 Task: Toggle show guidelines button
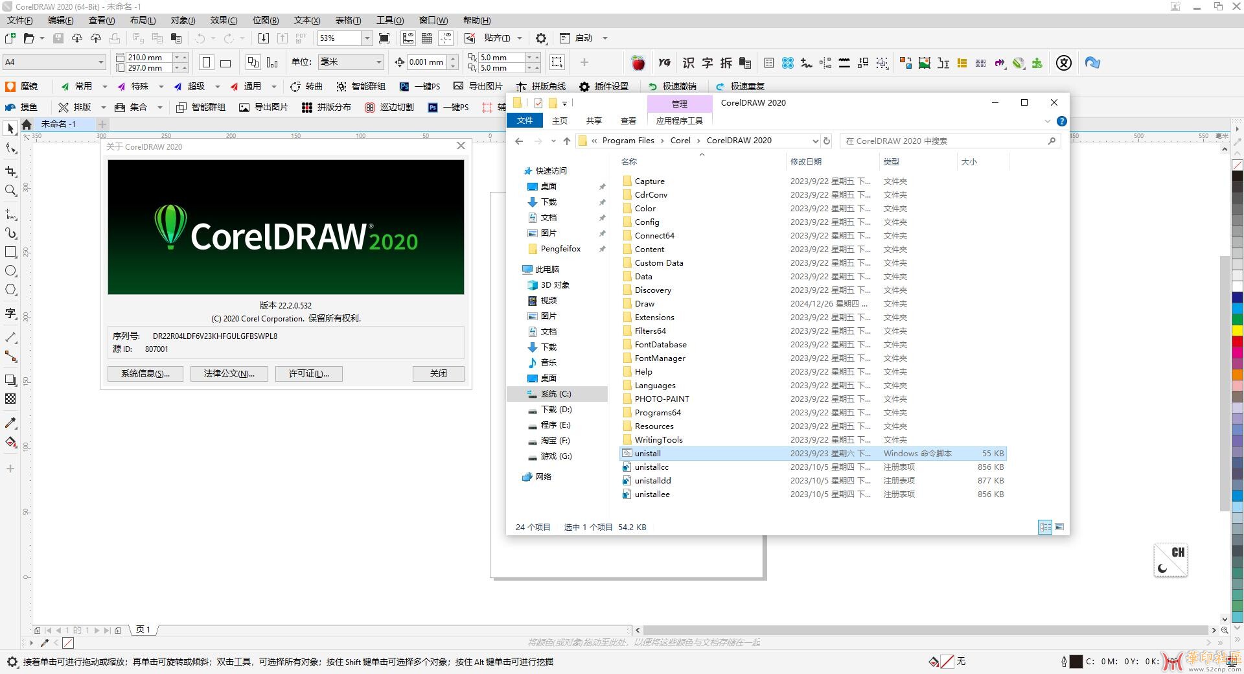point(446,38)
